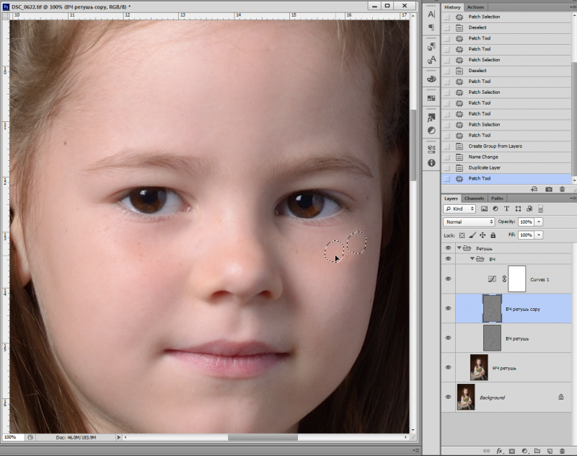The image size is (577, 456).
Task: Collapse the Ретушь layer group
Action: (459, 248)
